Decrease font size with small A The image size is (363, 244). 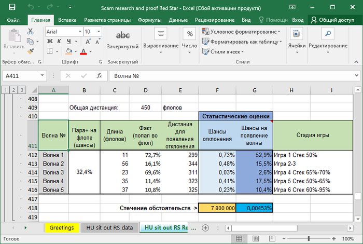[97, 42]
